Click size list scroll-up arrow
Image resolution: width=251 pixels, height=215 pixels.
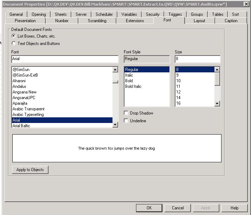point(217,70)
